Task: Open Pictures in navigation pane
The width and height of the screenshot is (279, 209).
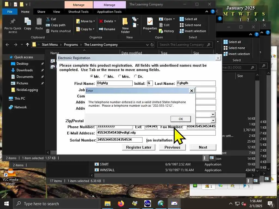Action: pos(22,83)
